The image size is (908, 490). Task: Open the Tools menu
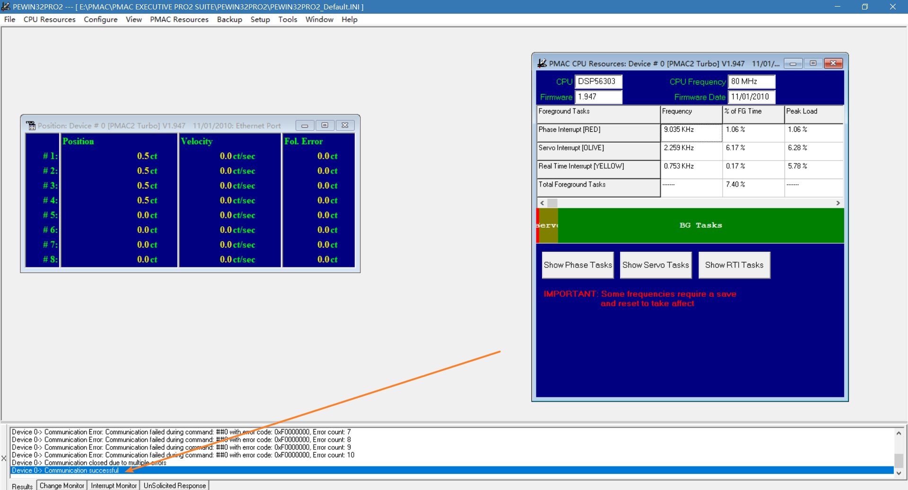pos(288,19)
